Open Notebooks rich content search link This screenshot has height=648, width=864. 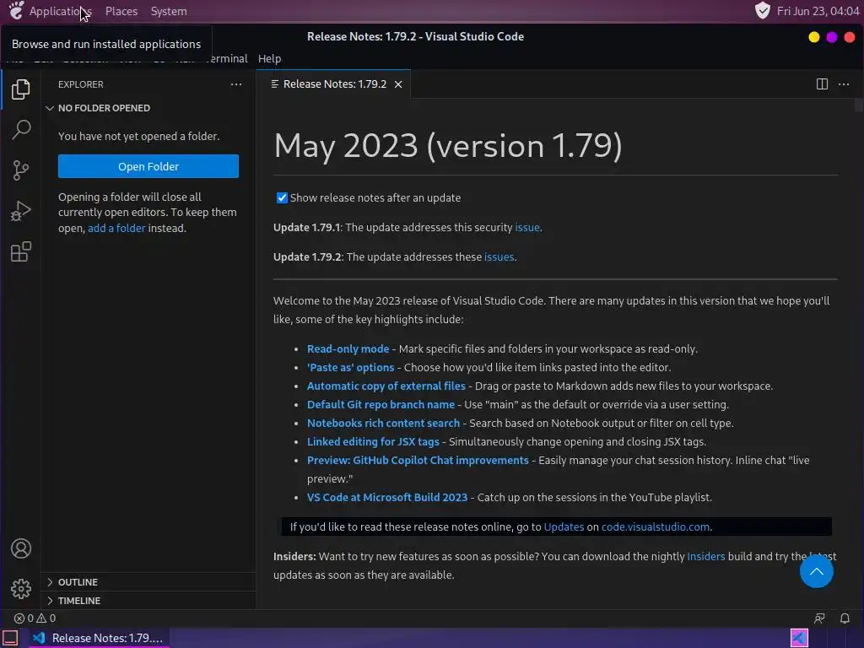(383, 424)
